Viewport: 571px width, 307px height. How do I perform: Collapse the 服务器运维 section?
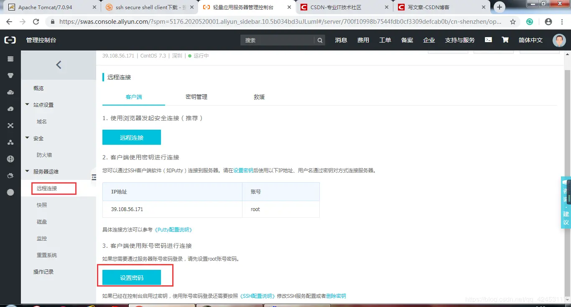tap(27, 171)
